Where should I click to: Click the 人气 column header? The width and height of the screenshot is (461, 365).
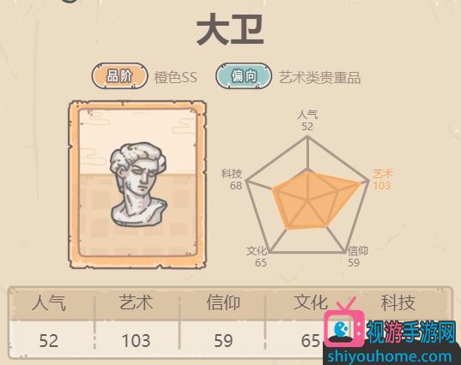coord(49,302)
